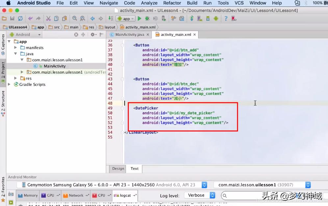Switch to the MainActivity.java editor tab
The height and width of the screenshot is (206, 328).
click(129, 35)
